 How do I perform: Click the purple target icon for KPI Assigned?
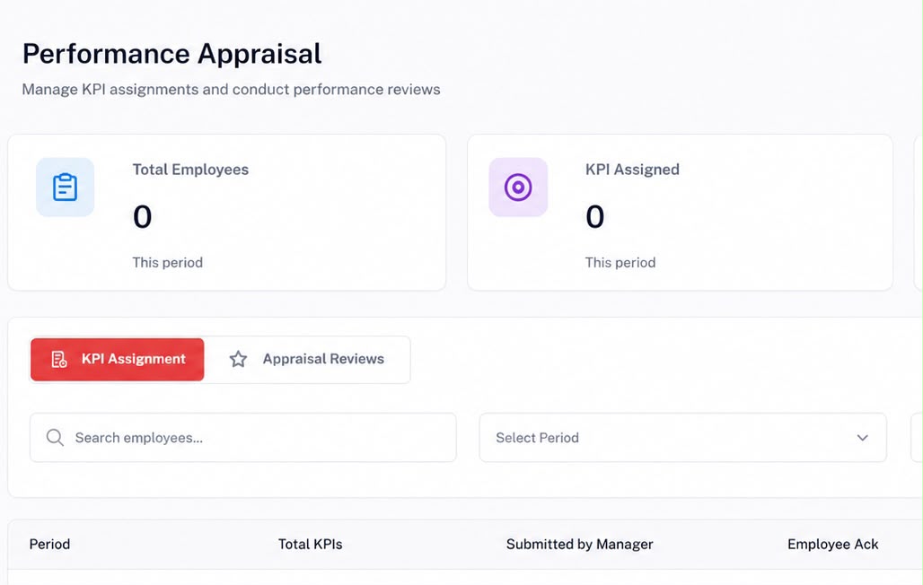(x=518, y=188)
